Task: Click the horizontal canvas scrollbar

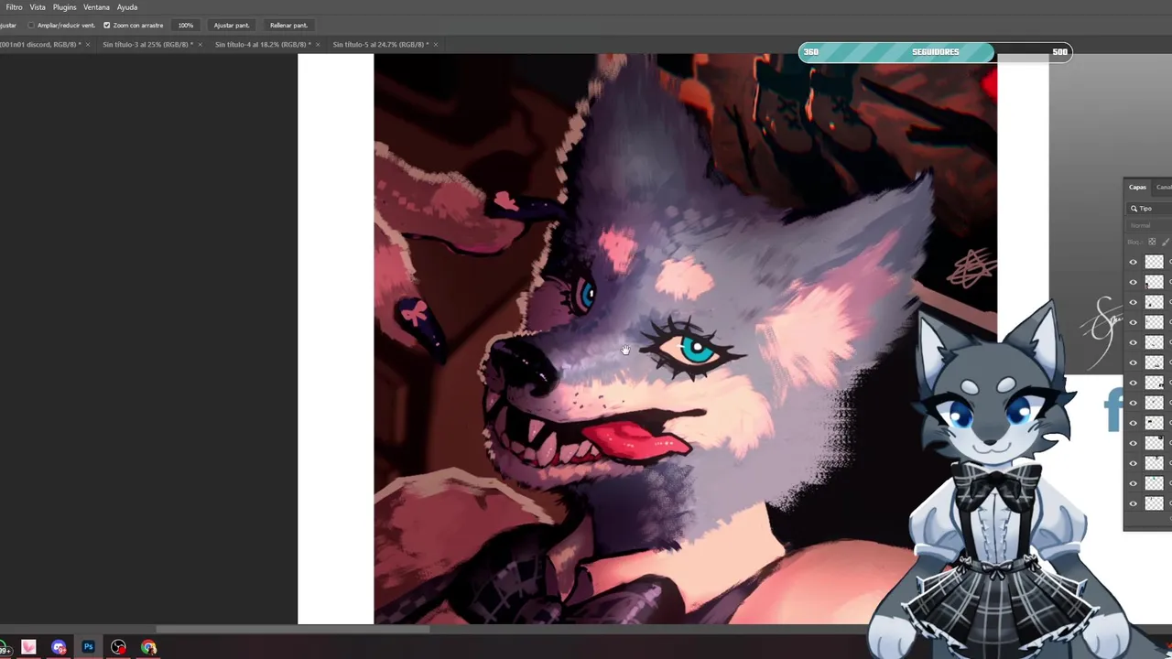Action: click(293, 629)
